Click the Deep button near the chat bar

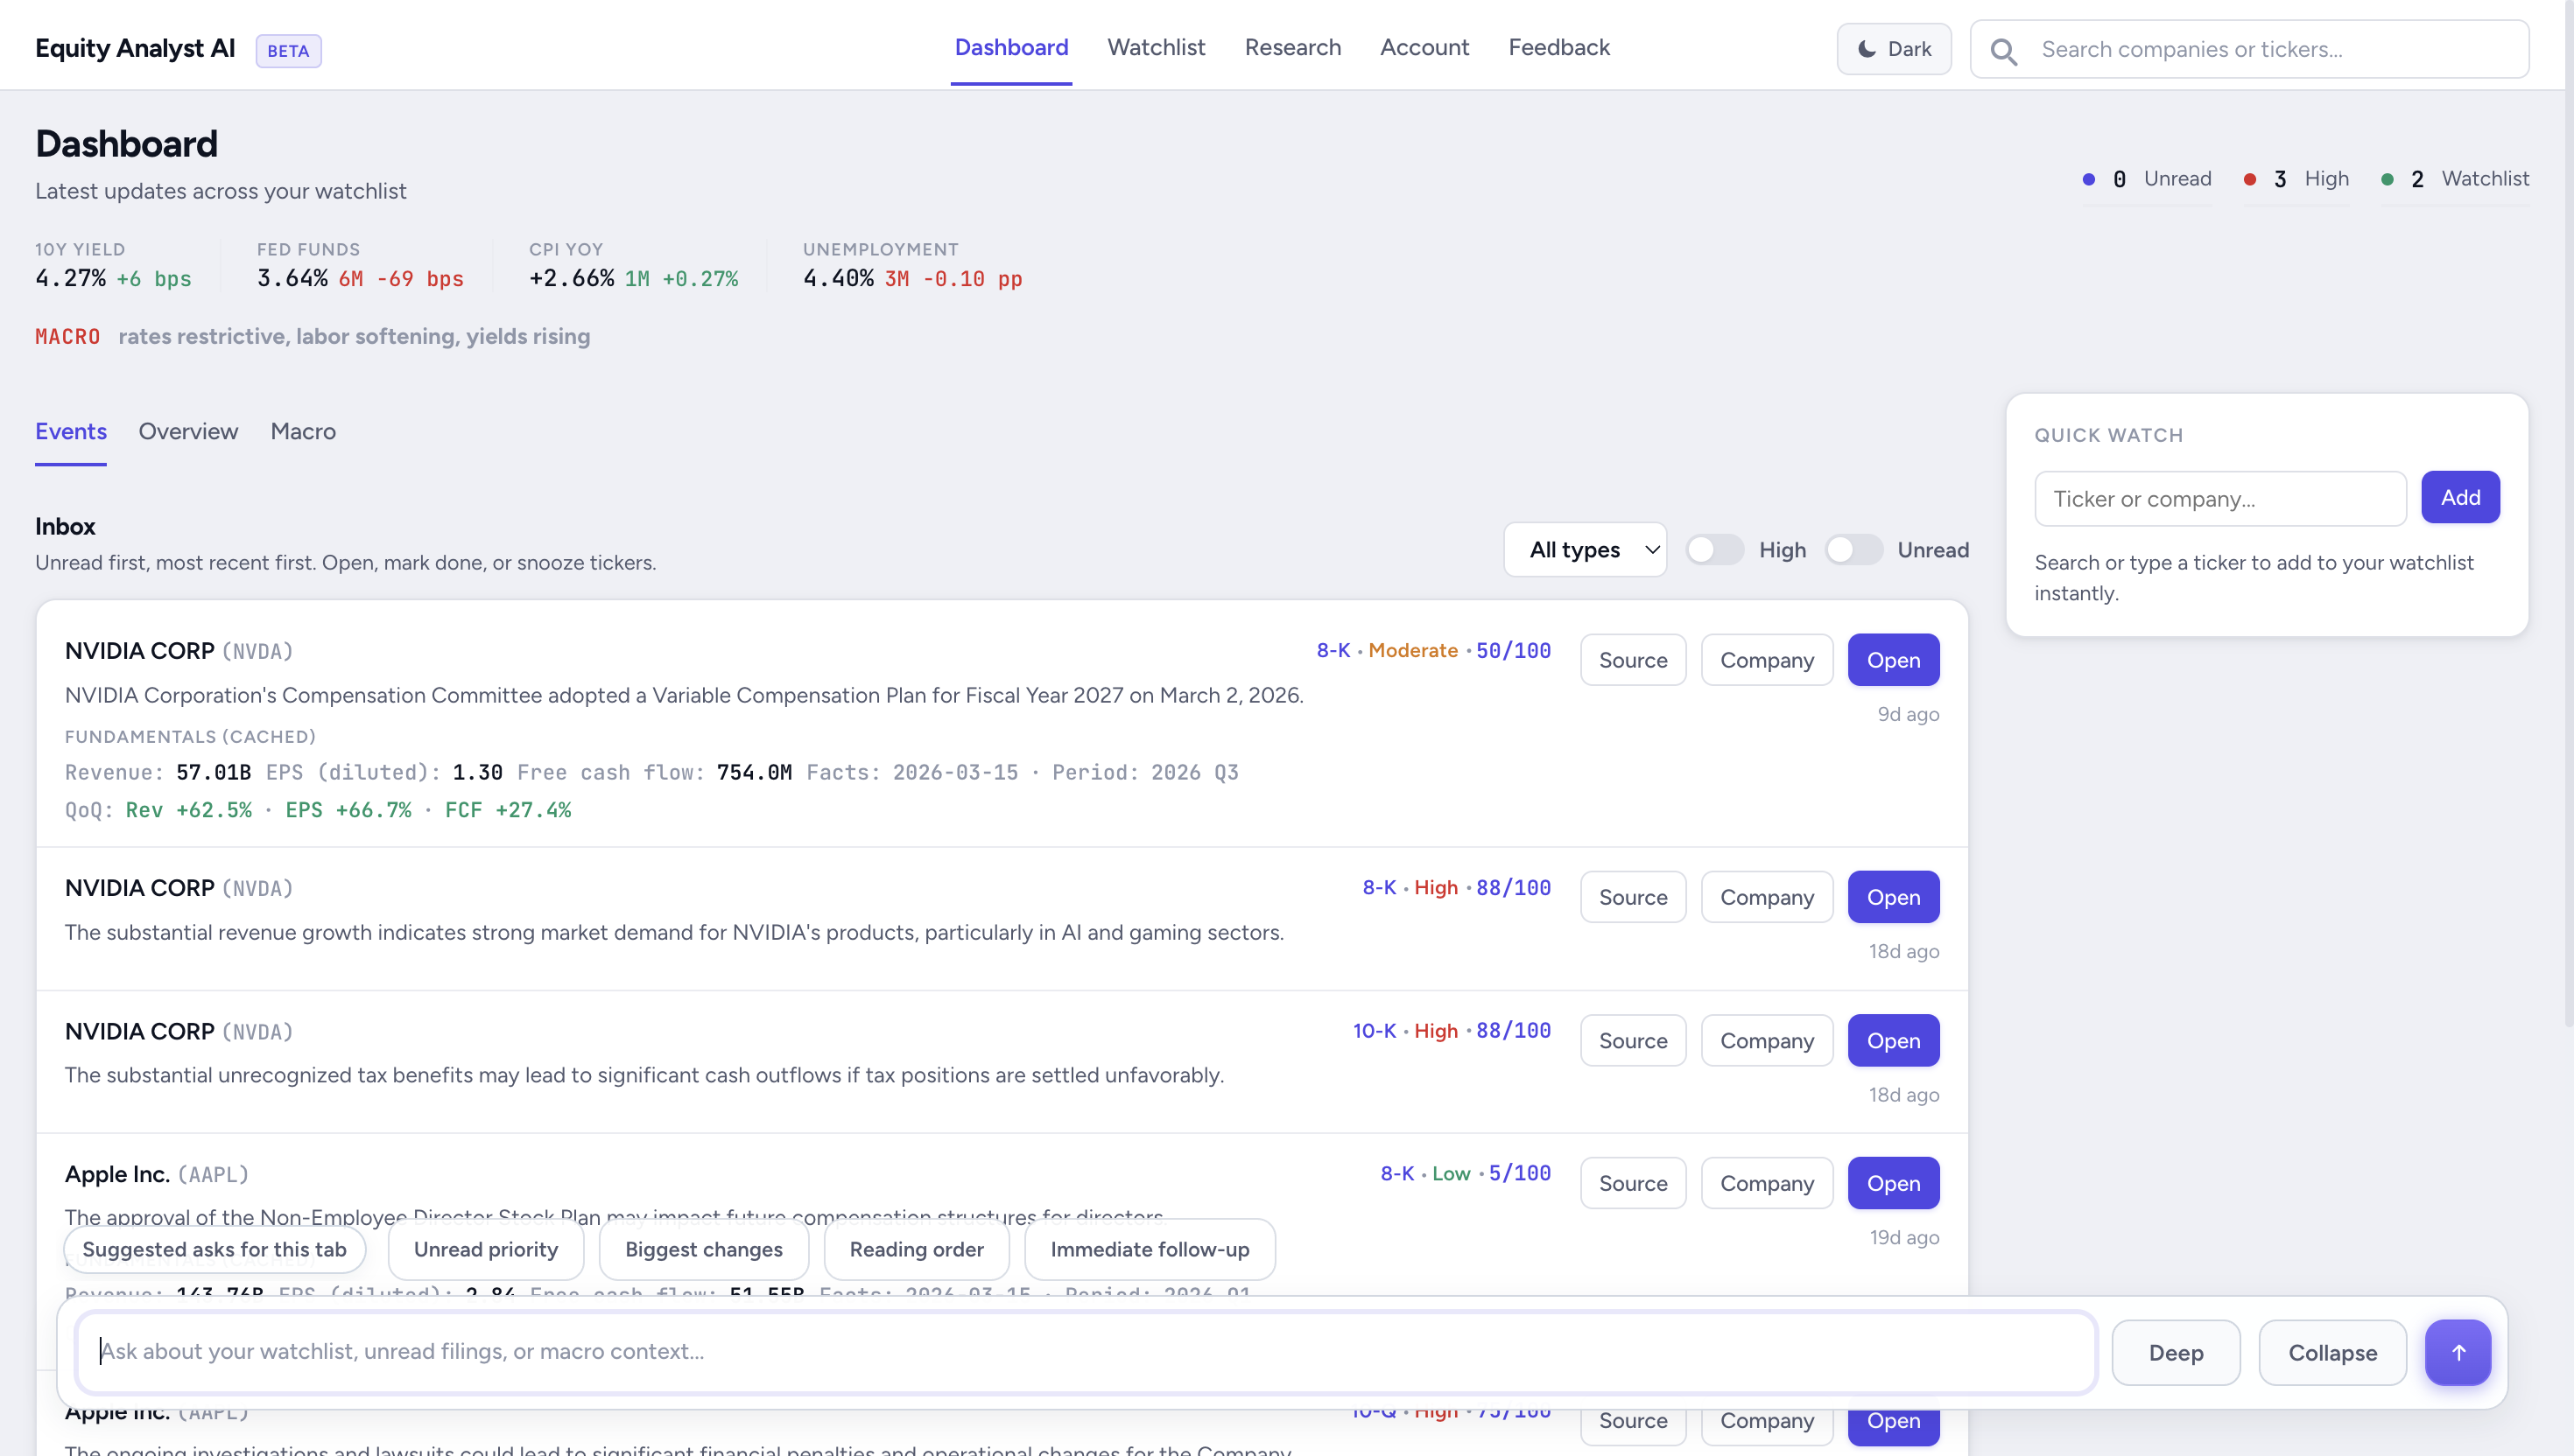[x=2176, y=1352]
